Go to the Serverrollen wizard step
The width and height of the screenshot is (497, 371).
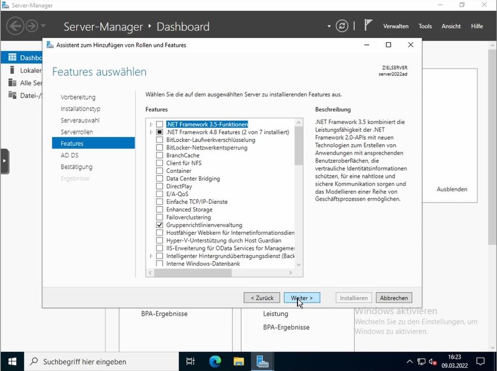[x=77, y=132]
